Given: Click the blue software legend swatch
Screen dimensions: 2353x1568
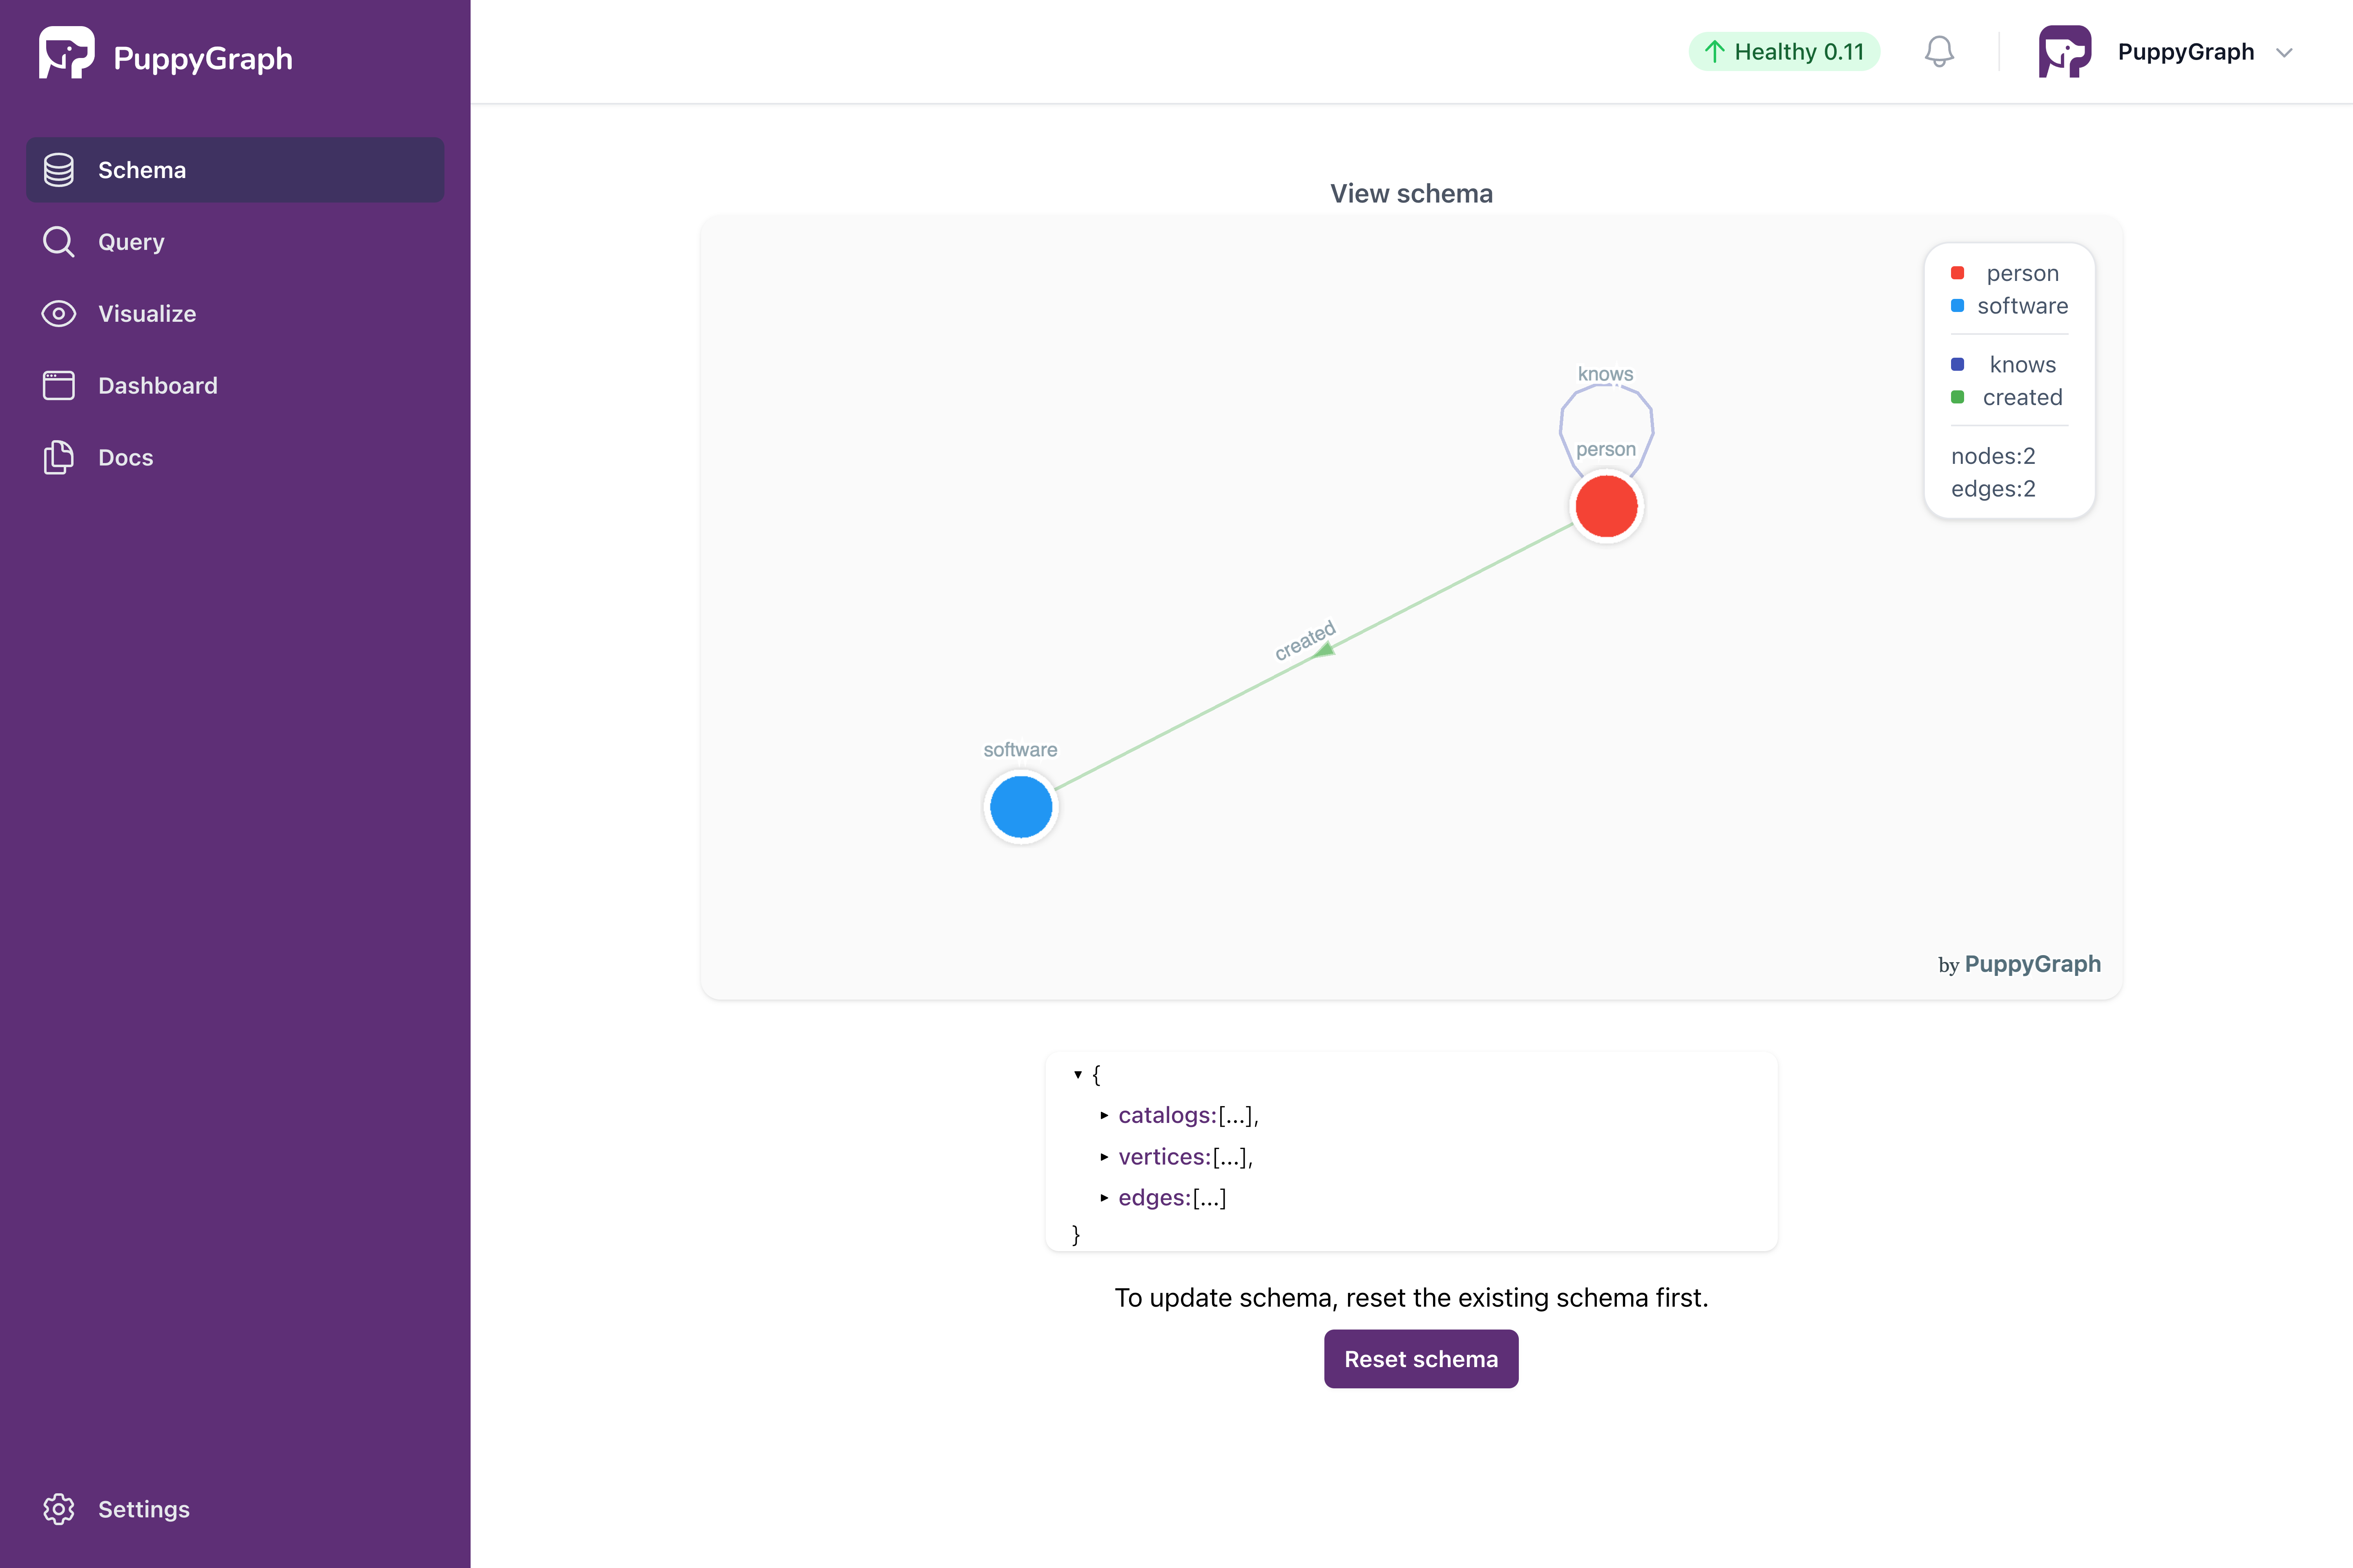Looking at the screenshot, I should (1958, 306).
